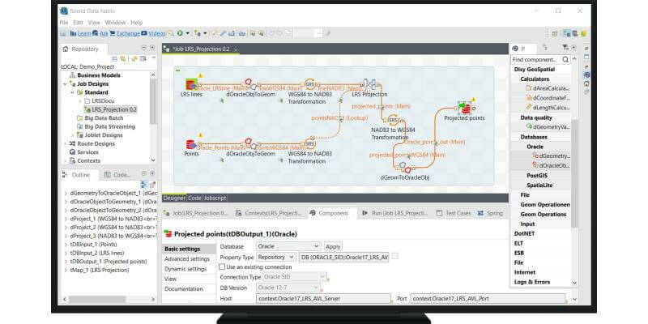Viewport: 648px width, 324px height.
Task: Switch to the Code tab below canvas
Action: click(194, 198)
